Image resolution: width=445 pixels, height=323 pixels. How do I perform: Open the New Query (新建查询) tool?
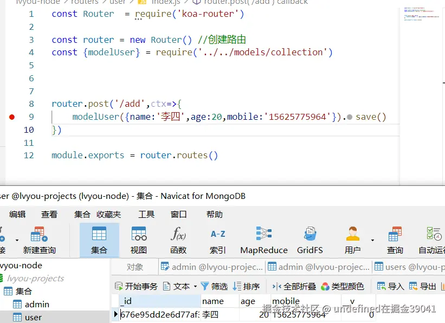pos(39,241)
